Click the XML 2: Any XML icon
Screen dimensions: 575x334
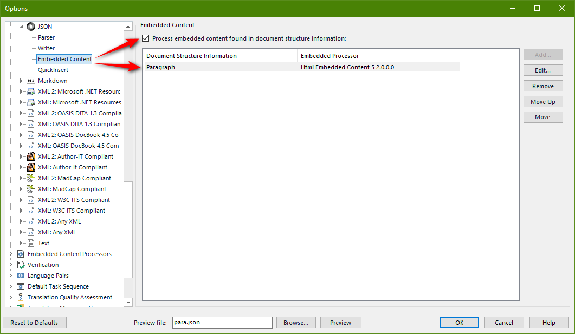31,221
